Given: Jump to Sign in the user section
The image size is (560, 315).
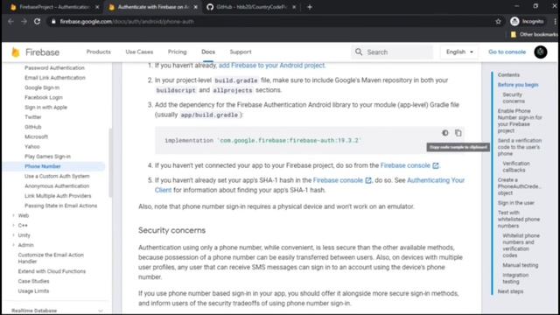Looking at the screenshot, I should point(516,203).
